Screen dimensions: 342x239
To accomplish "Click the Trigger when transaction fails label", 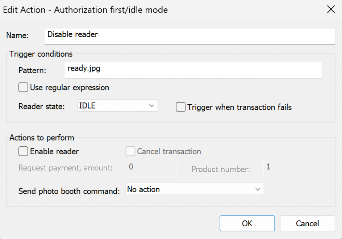I will coord(239,107).
